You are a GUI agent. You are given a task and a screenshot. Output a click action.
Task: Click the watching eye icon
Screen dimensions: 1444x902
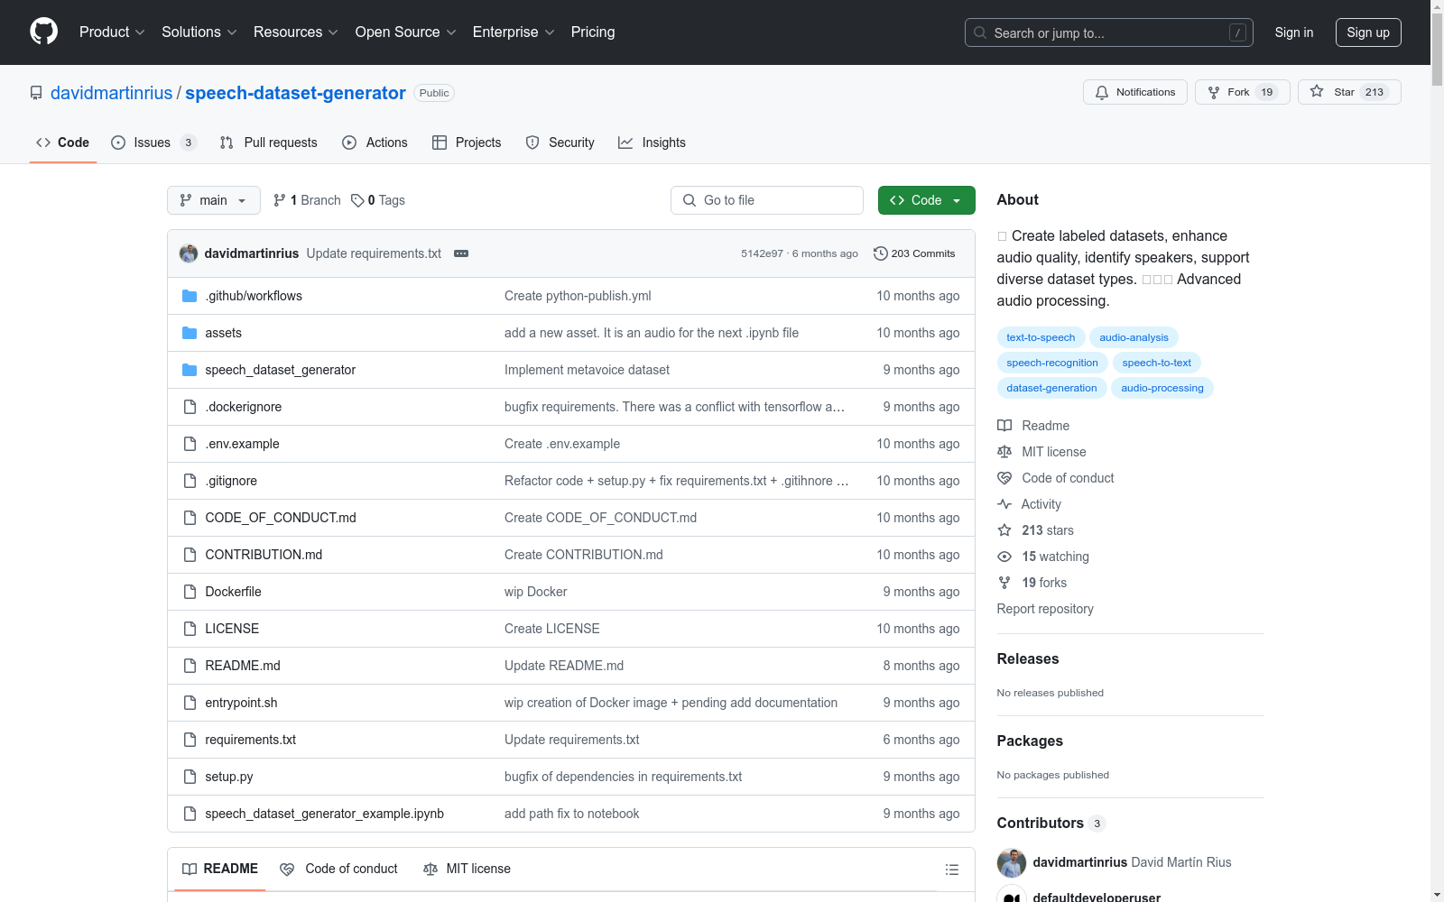[1004, 557]
